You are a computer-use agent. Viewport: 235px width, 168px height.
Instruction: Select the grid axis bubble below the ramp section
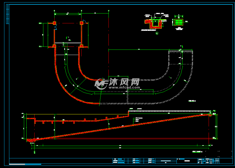(x=35, y=152)
